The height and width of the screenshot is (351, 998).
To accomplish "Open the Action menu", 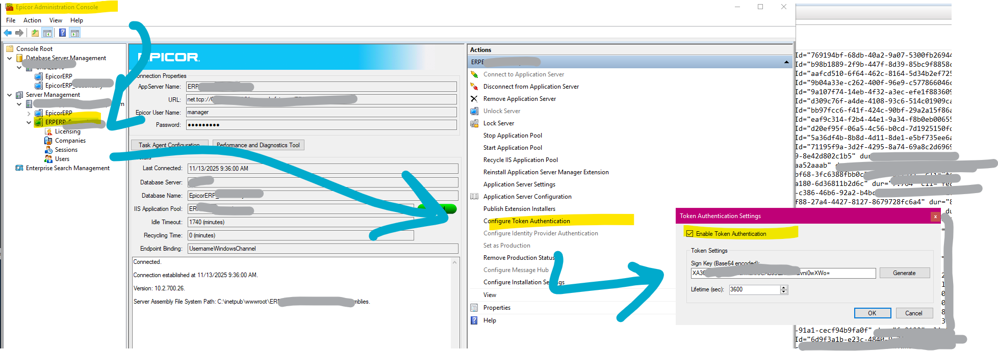I will pyautogui.click(x=32, y=20).
